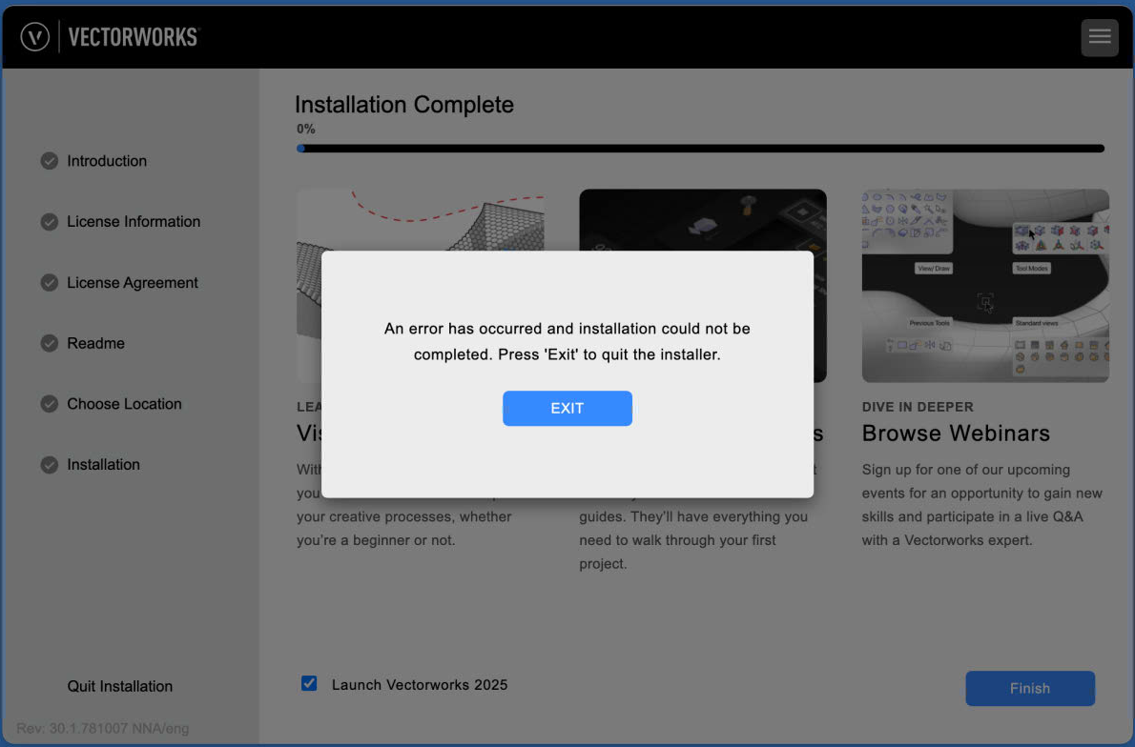
Task: Click the Installation step checkmark icon
Action: (x=50, y=465)
